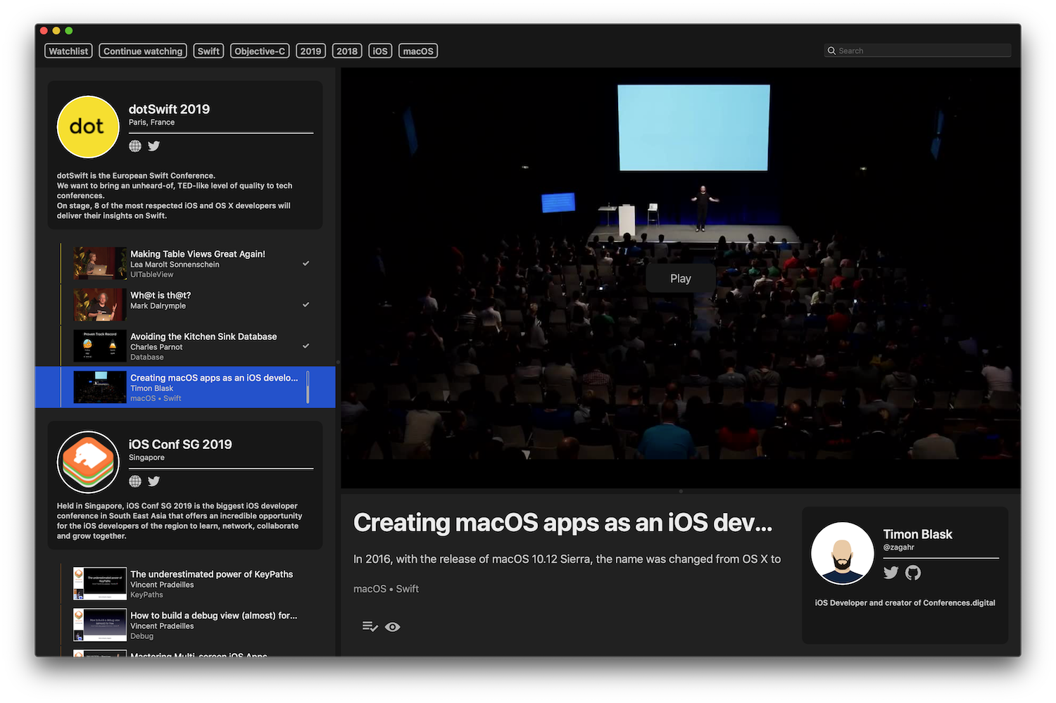
Task: Click the KeyPaths tag under Vincent Pradeilles
Action: coord(146,595)
